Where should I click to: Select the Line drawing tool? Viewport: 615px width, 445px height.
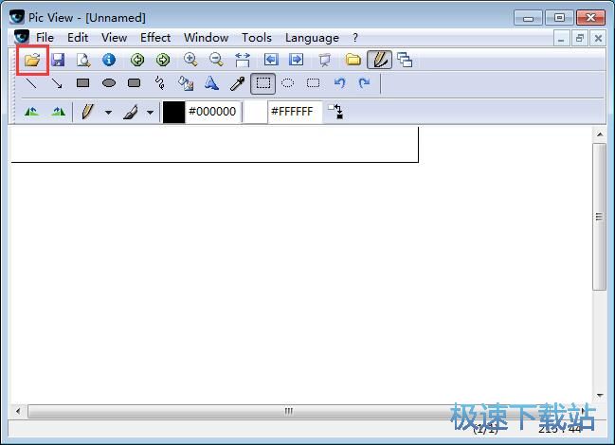tap(31, 83)
